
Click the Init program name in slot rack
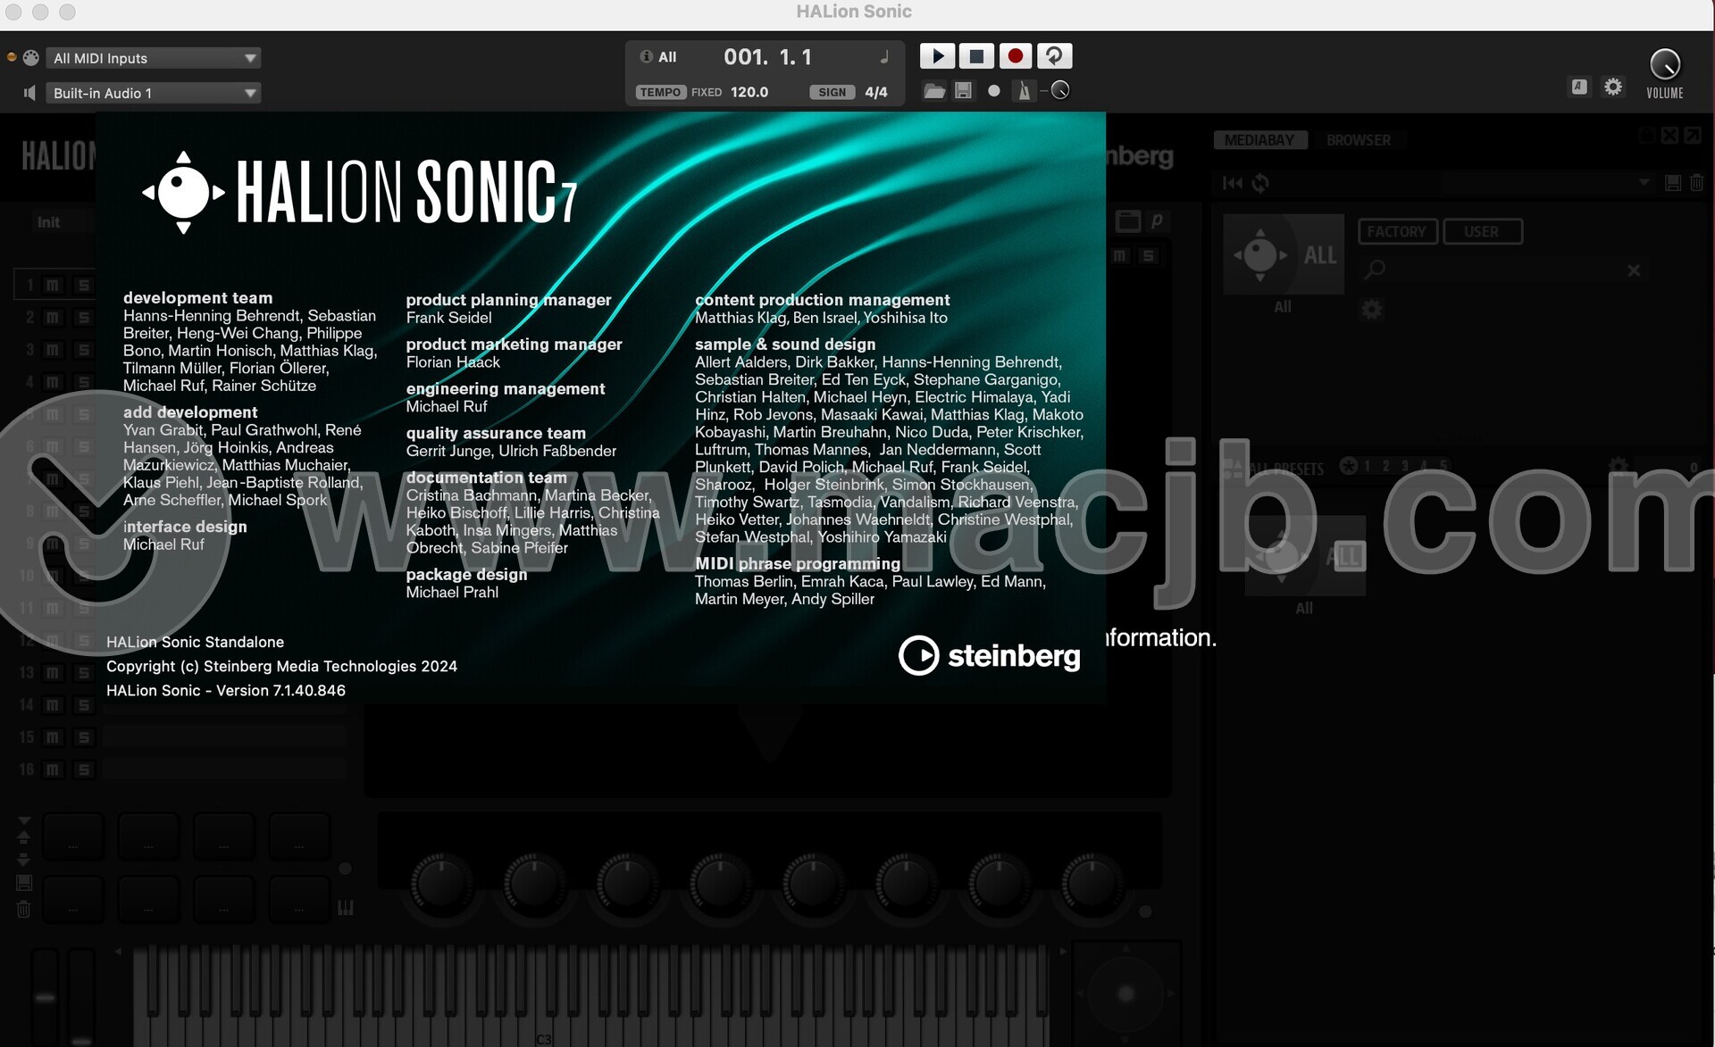[x=48, y=222]
